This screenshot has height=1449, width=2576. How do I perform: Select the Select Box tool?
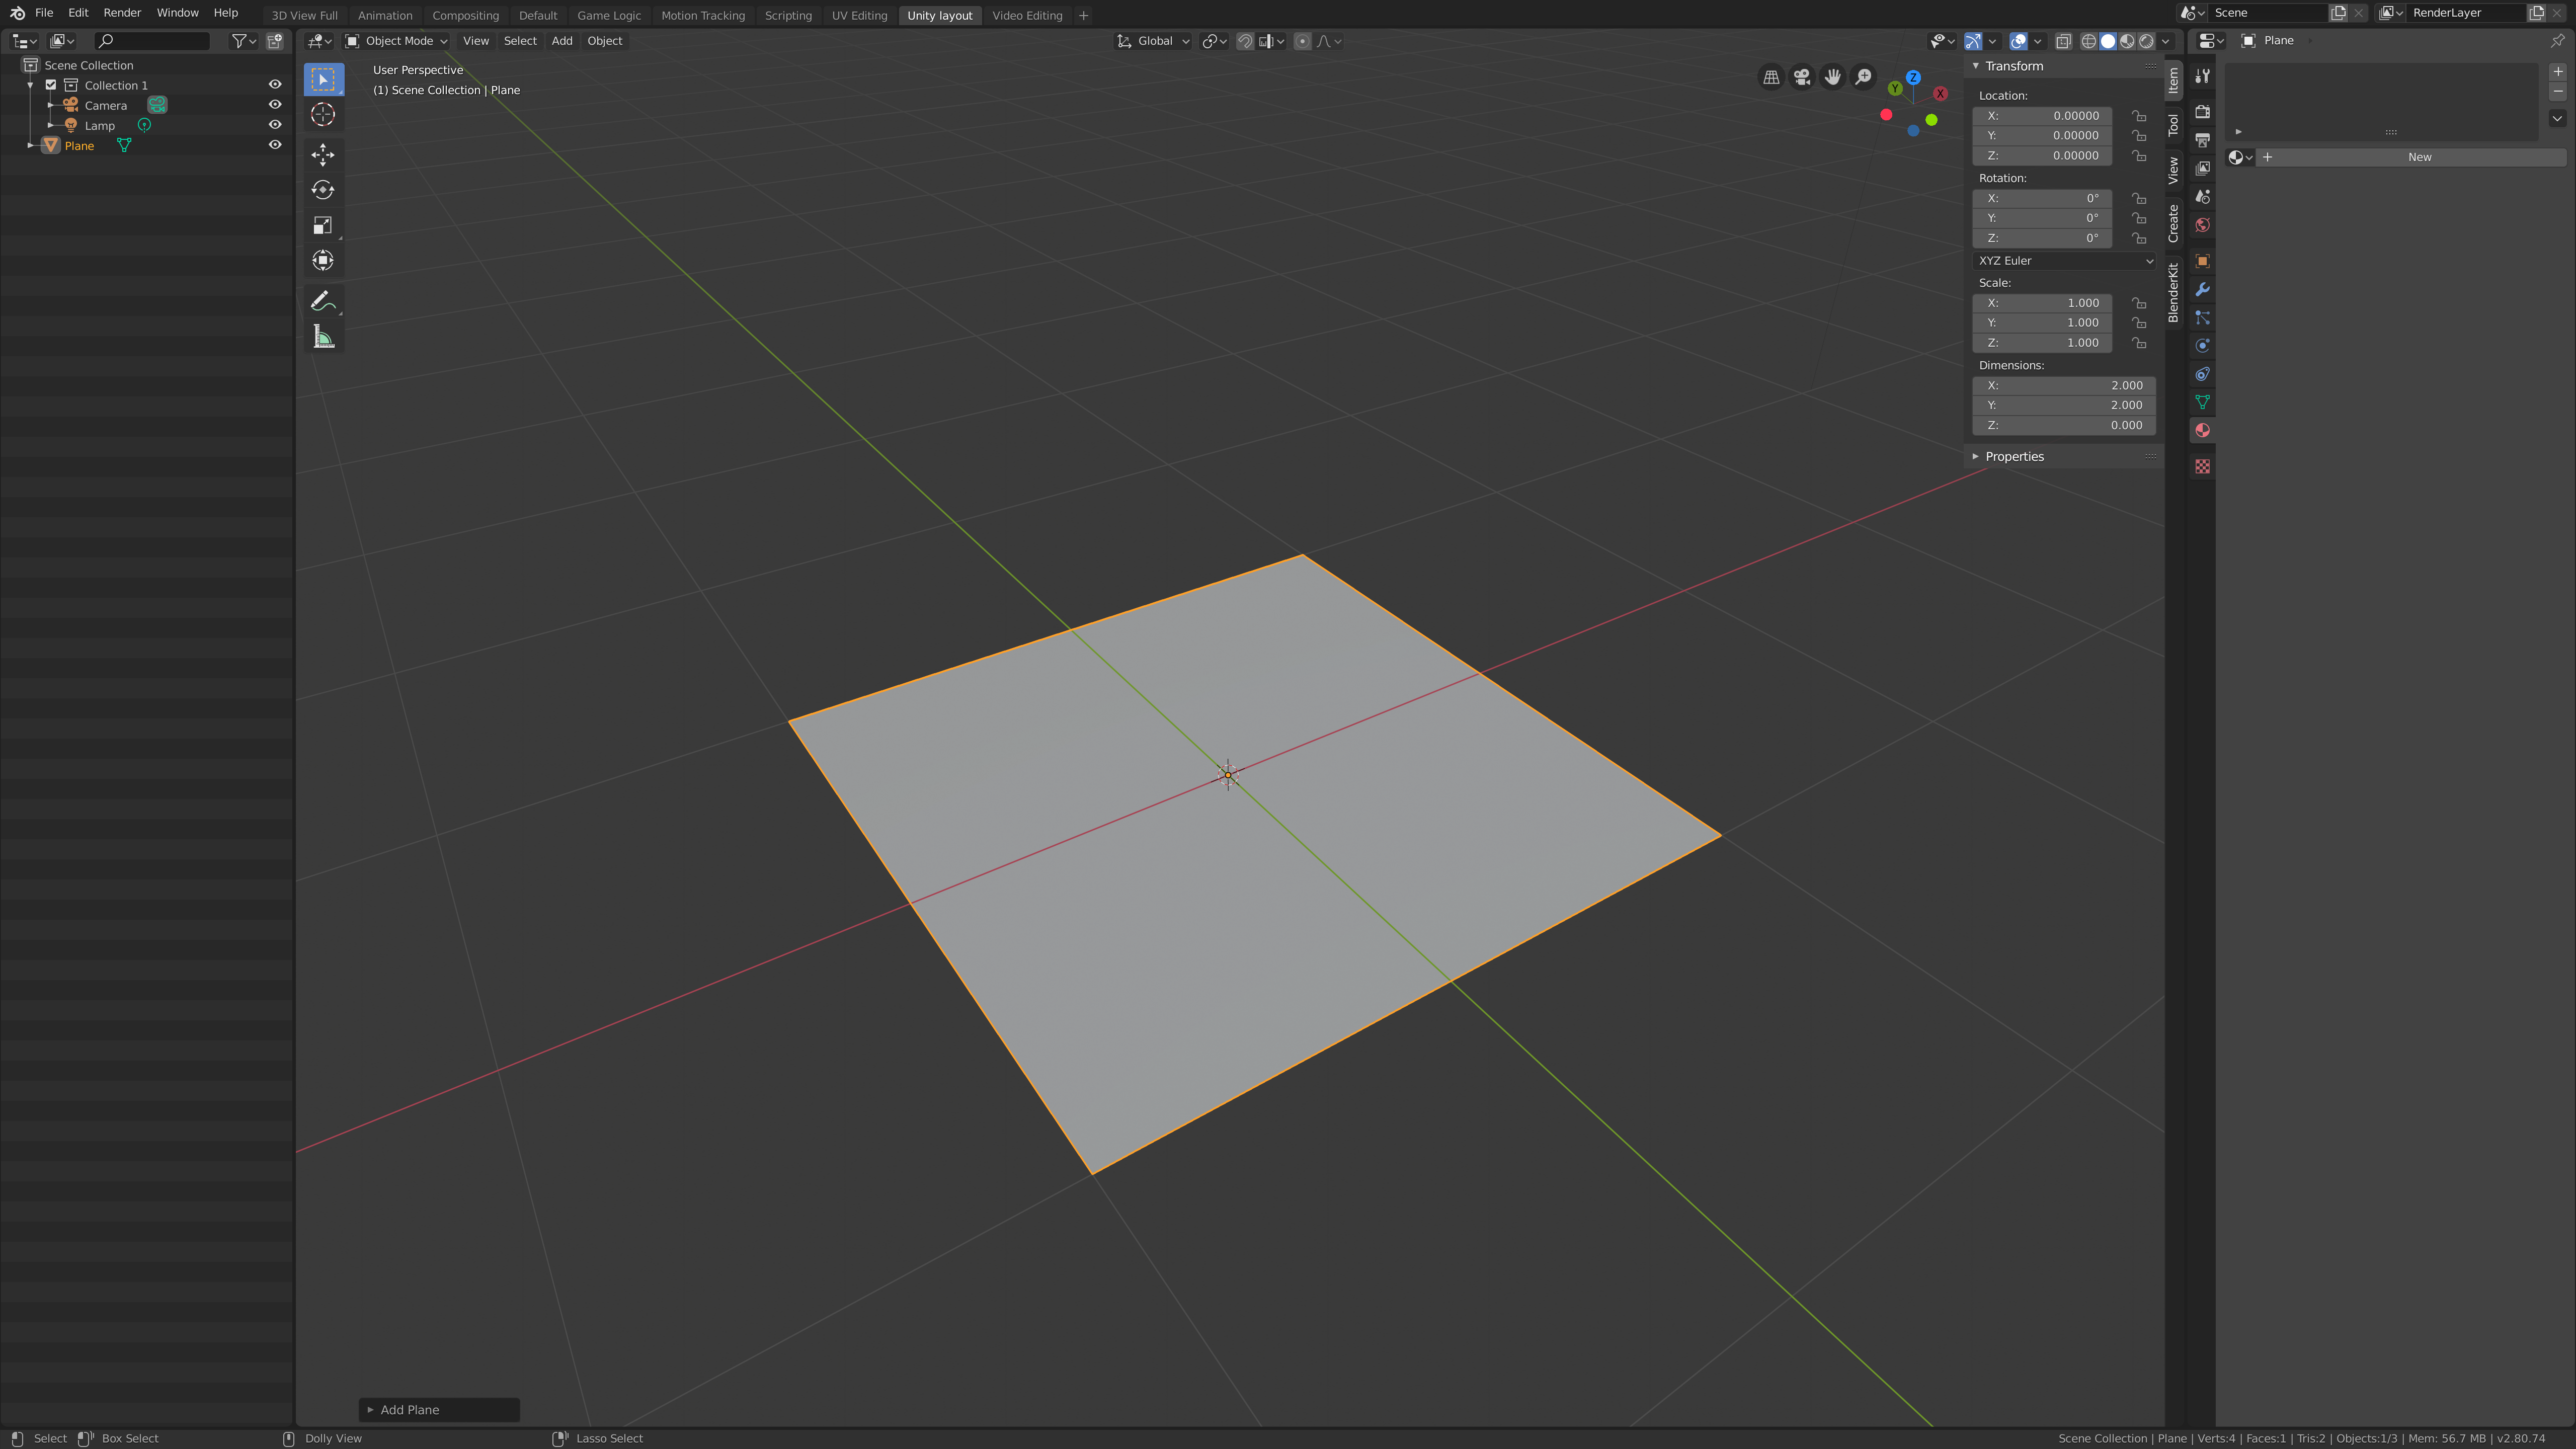point(323,79)
